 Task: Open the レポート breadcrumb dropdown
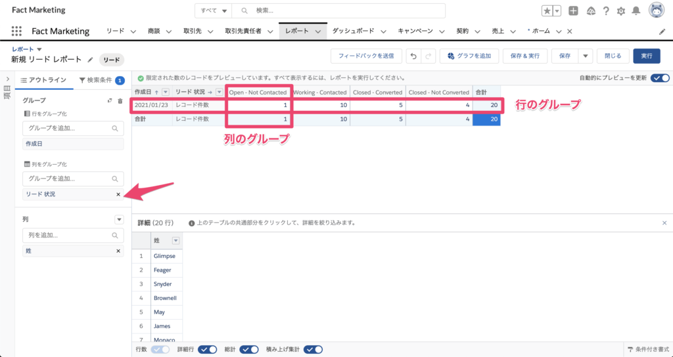click(39, 49)
